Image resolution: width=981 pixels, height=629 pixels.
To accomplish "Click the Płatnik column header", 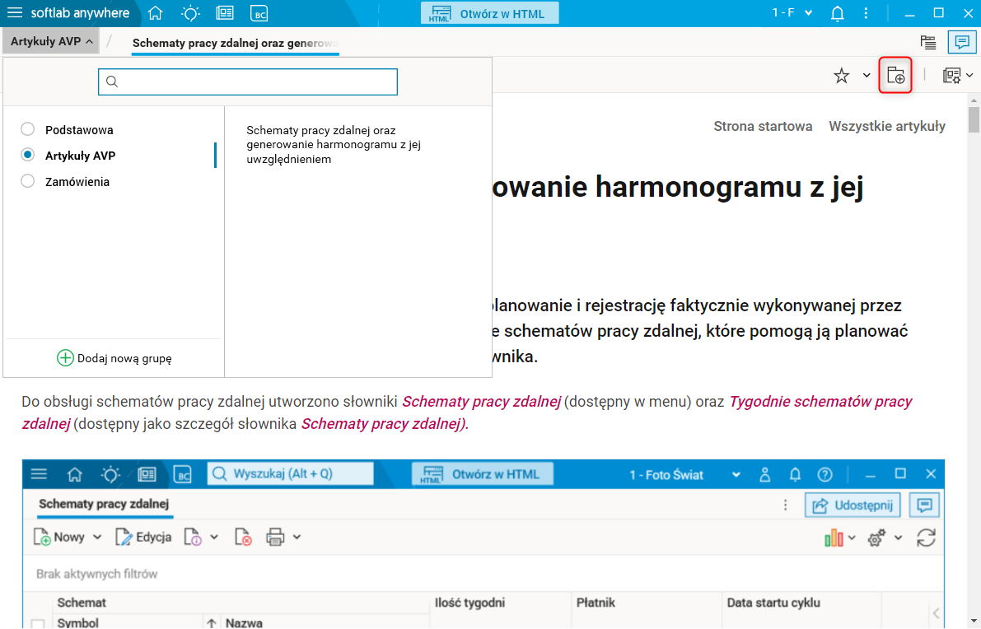I will tap(596, 603).
